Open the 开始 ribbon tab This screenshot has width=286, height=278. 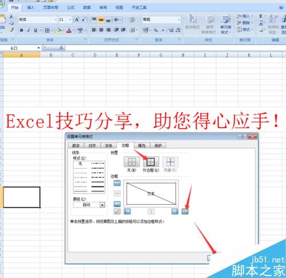click(15, 7)
